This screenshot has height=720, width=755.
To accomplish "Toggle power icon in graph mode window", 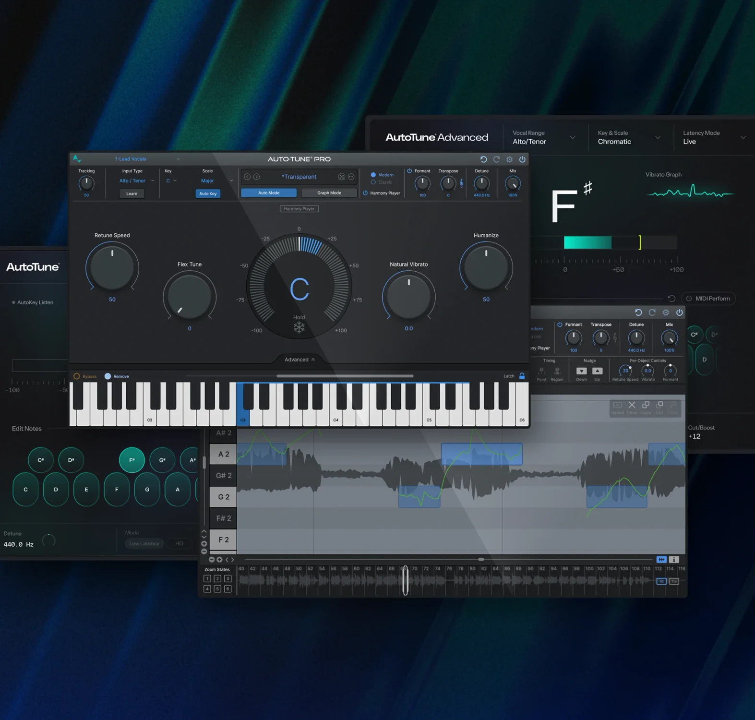I will coord(680,312).
